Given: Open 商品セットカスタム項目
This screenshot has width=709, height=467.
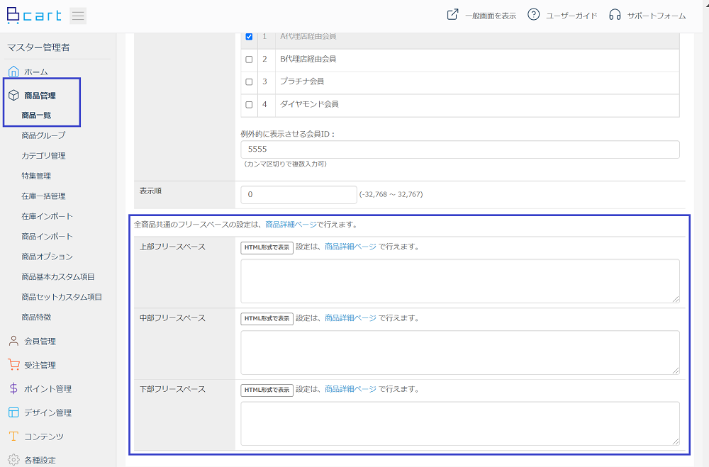Looking at the screenshot, I should (x=62, y=297).
